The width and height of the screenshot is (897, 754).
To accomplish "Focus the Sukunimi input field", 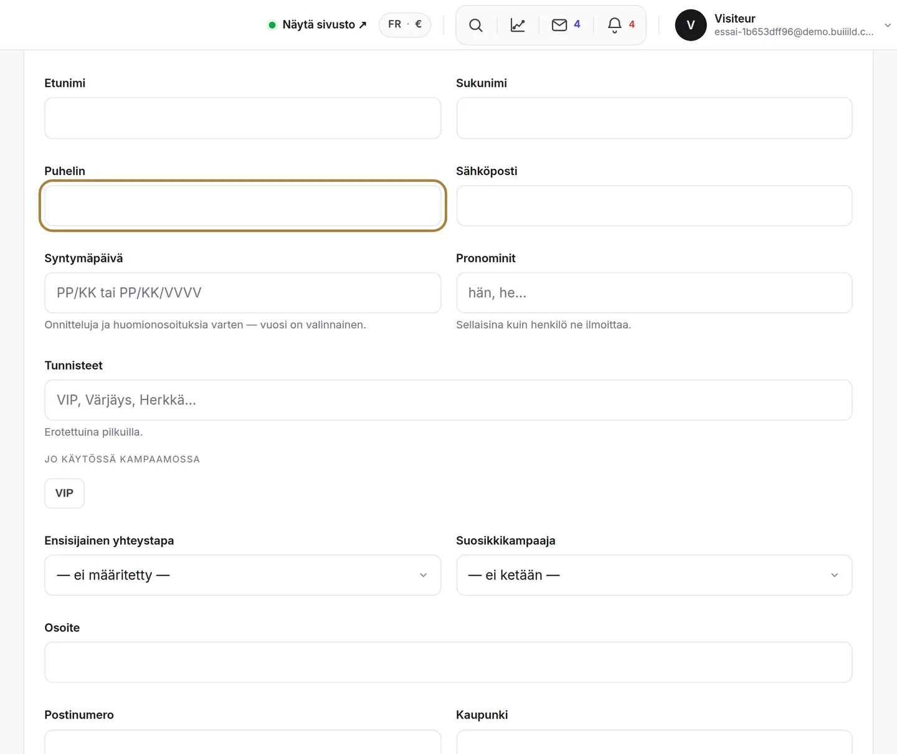I will click(654, 118).
